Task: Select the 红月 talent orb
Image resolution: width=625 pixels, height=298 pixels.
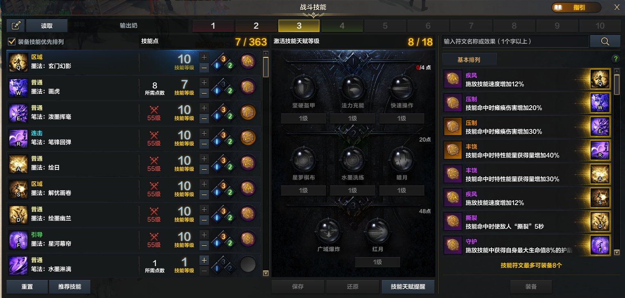Action: click(377, 231)
